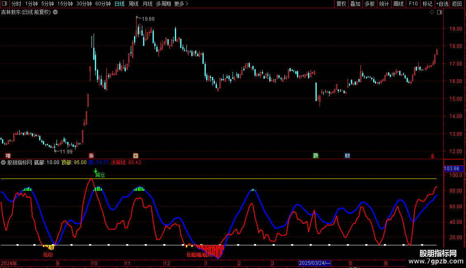
Task: Select the 日线 daily tab
Action: point(120,4)
